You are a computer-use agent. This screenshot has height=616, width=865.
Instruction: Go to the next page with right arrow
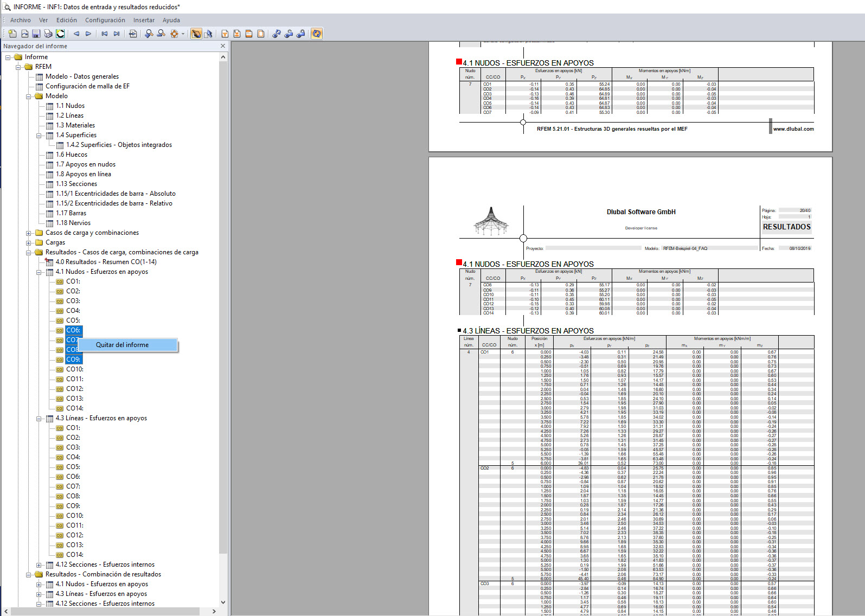[x=88, y=34]
